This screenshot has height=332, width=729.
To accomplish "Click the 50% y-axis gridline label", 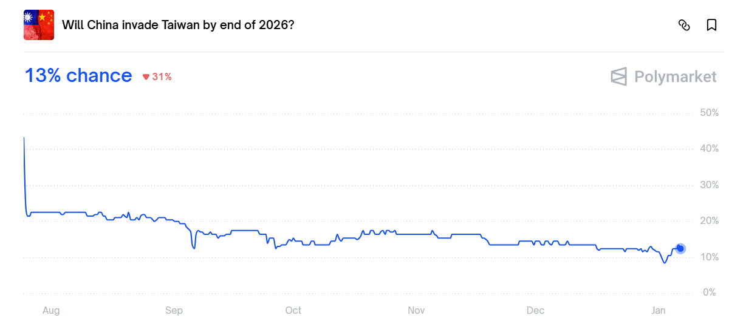I will click(709, 113).
